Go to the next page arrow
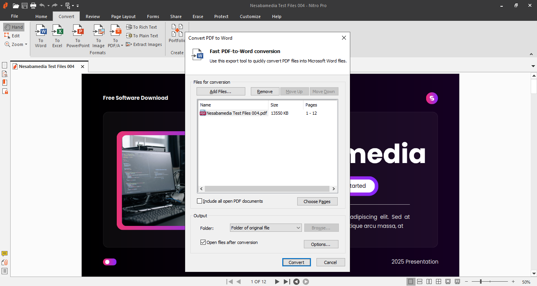Viewport: 537px width, 286px height. (277, 282)
